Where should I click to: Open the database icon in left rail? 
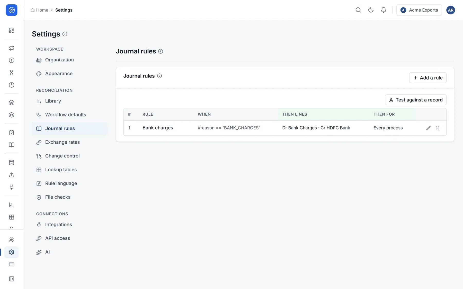click(x=12, y=163)
